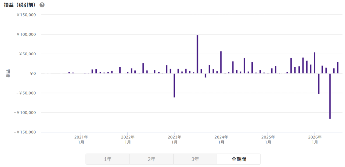Click the ¥0 y-axis label
345x167 pixels.
(32, 73)
